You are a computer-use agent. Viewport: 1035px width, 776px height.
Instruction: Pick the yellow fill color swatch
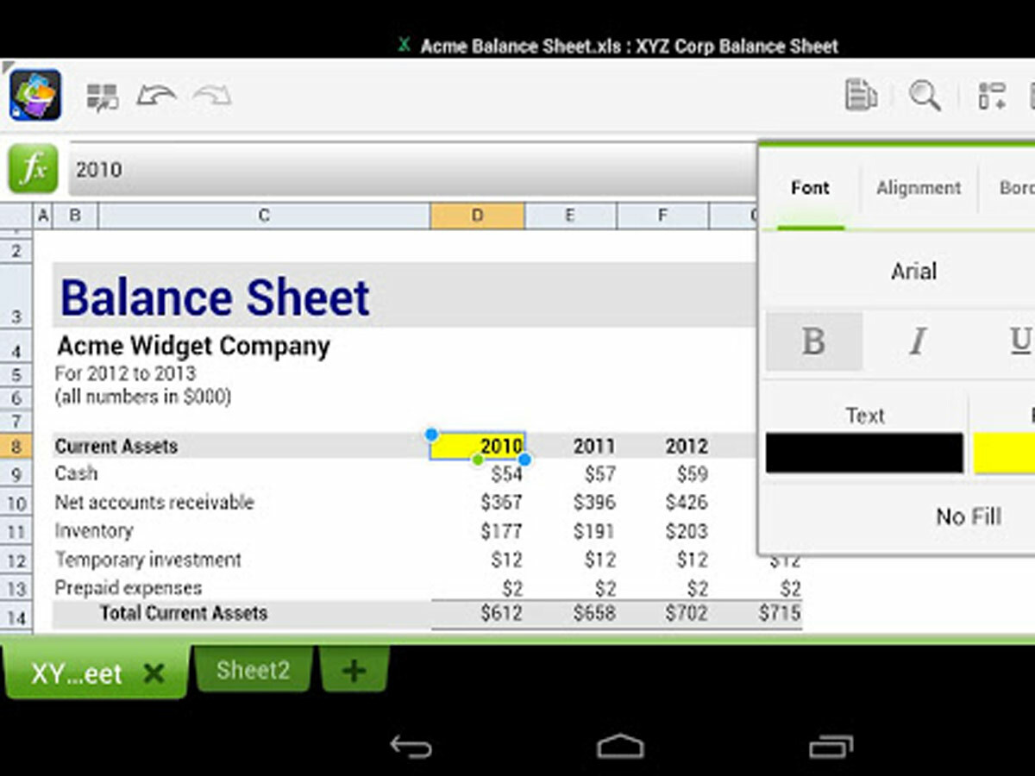pos(1005,453)
